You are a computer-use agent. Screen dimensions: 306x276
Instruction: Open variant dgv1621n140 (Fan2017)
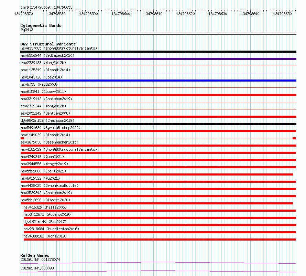(x=45, y=222)
